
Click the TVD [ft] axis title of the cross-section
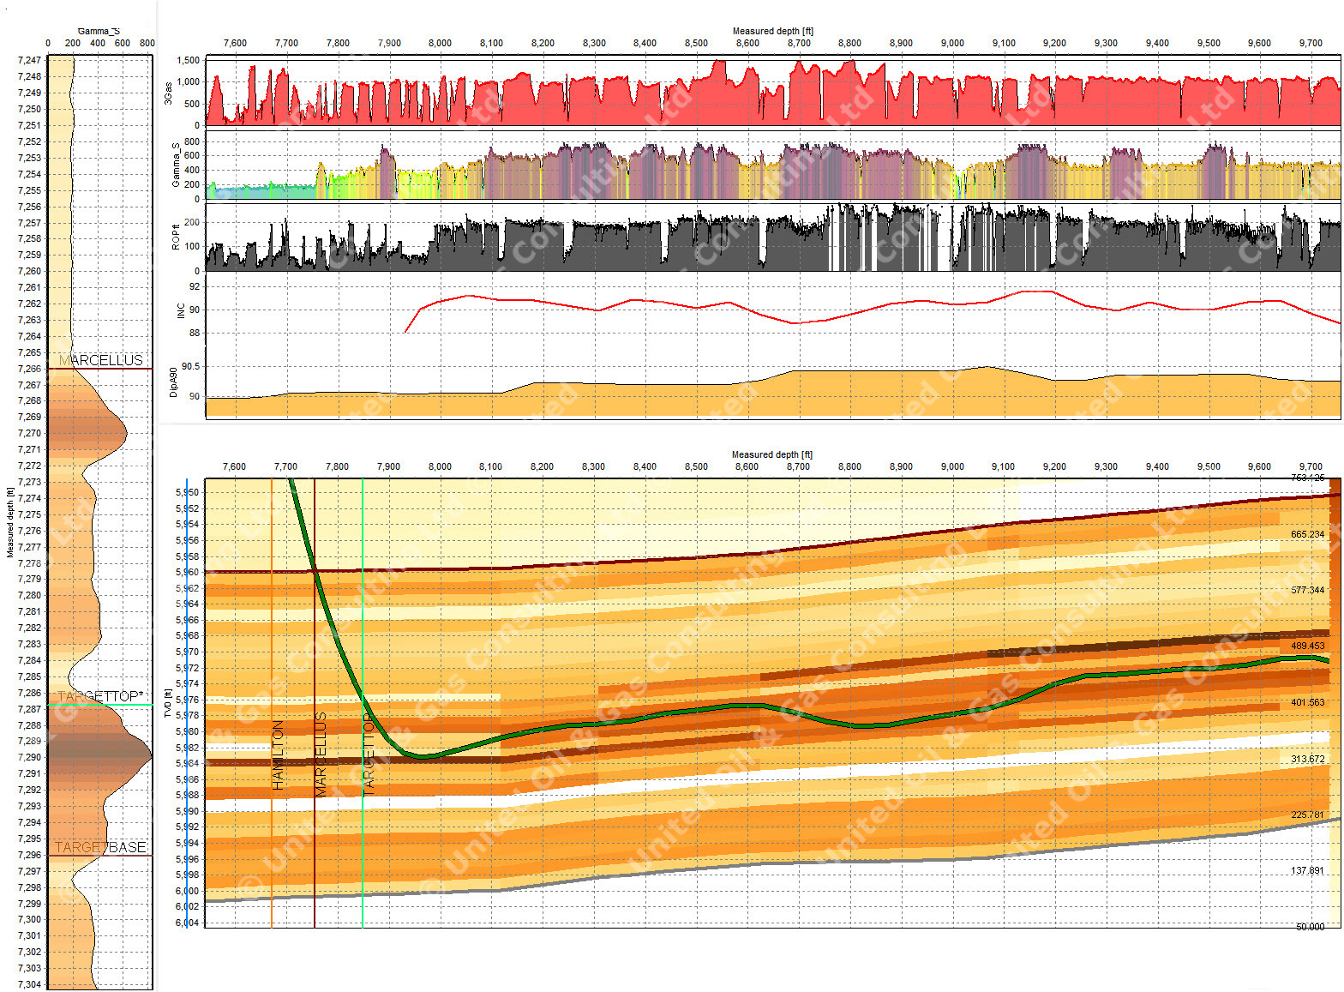(168, 703)
